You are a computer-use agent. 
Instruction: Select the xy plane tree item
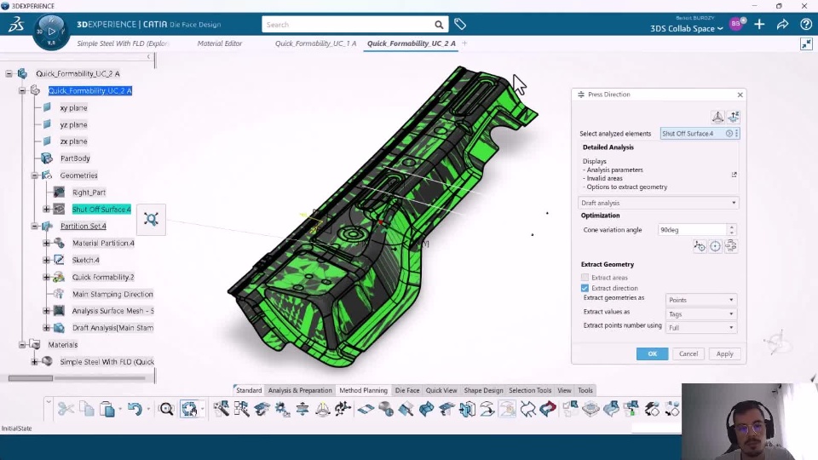[73, 108]
